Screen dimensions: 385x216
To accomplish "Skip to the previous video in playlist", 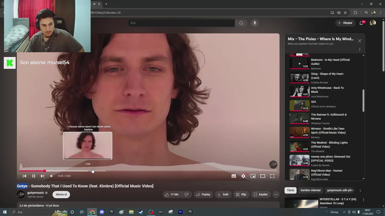I will [24, 176].
